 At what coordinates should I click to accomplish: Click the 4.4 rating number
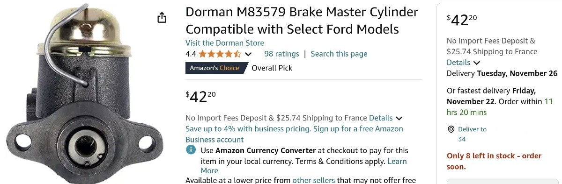pos(191,54)
